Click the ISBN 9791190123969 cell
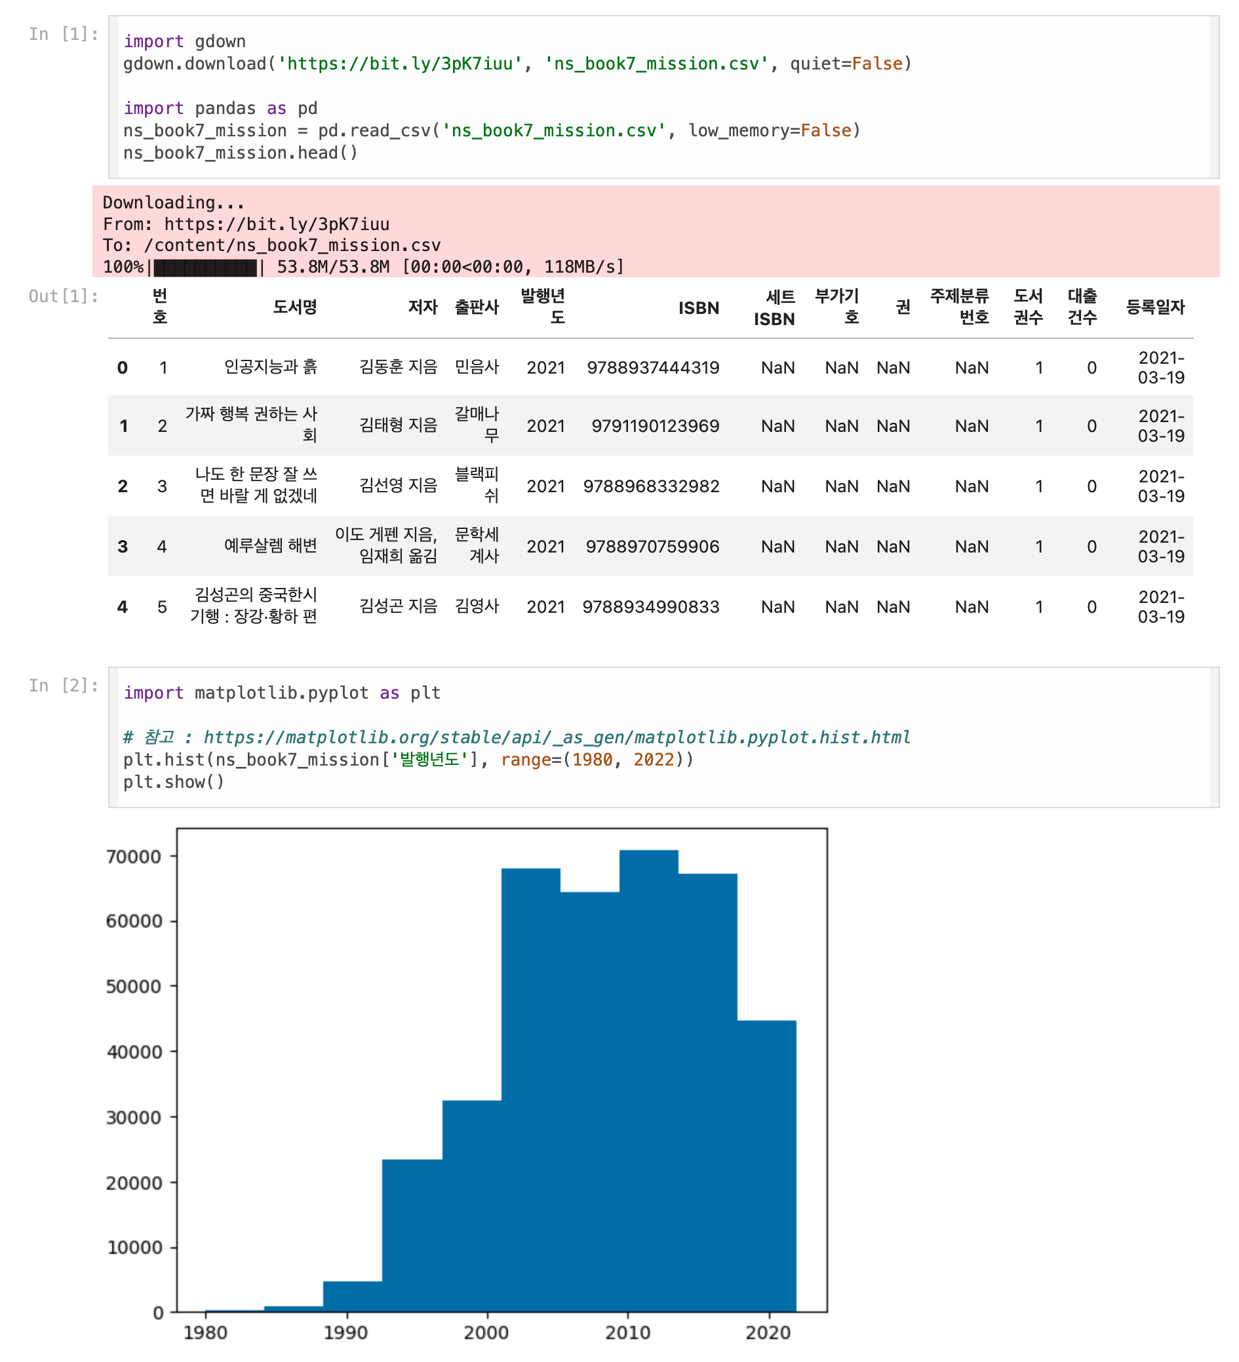The width and height of the screenshot is (1239, 1362). 656,426
